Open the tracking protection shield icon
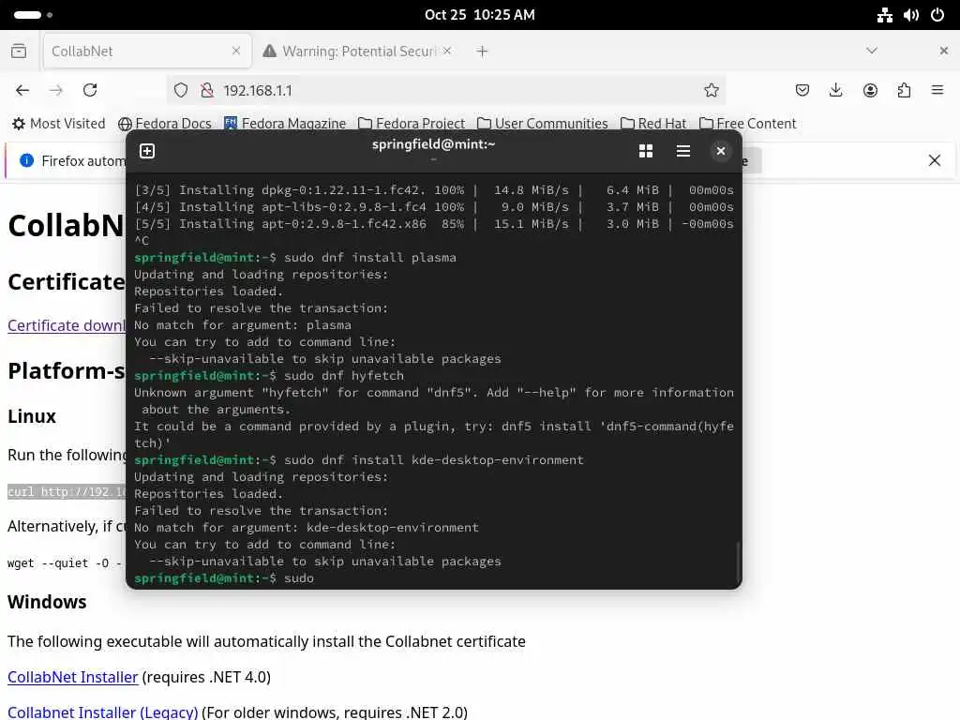The width and height of the screenshot is (960, 720). (181, 91)
